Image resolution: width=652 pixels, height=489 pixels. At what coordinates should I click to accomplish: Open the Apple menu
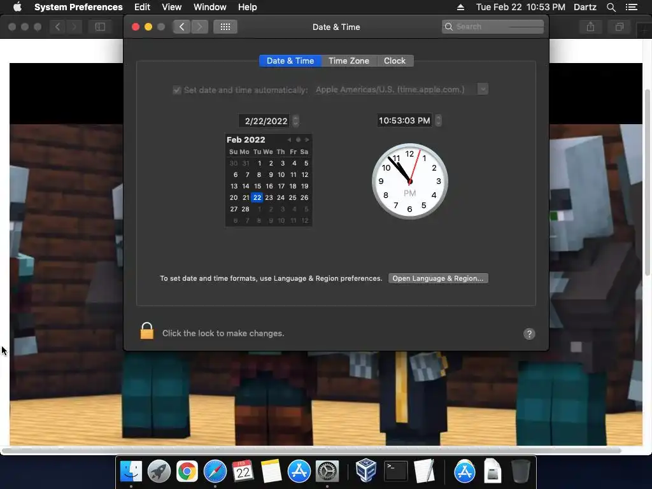coord(17,7)
